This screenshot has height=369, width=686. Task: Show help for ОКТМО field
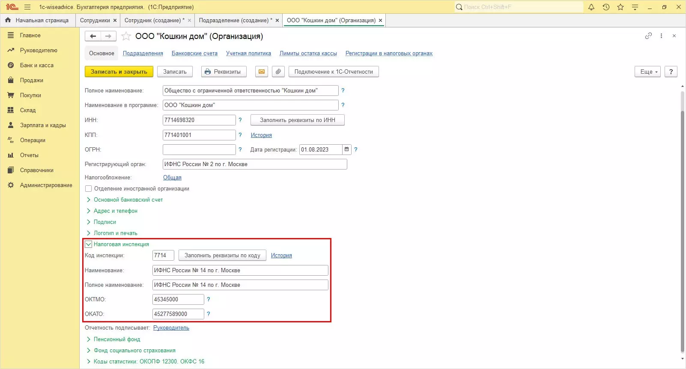209,299
